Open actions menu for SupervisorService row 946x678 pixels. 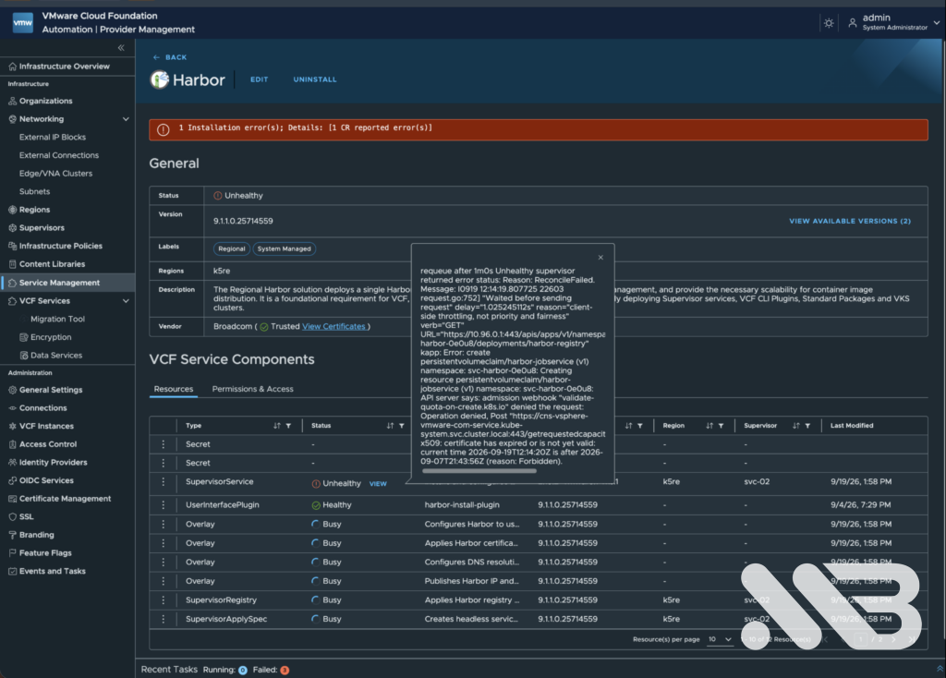[x=163, y=482]
